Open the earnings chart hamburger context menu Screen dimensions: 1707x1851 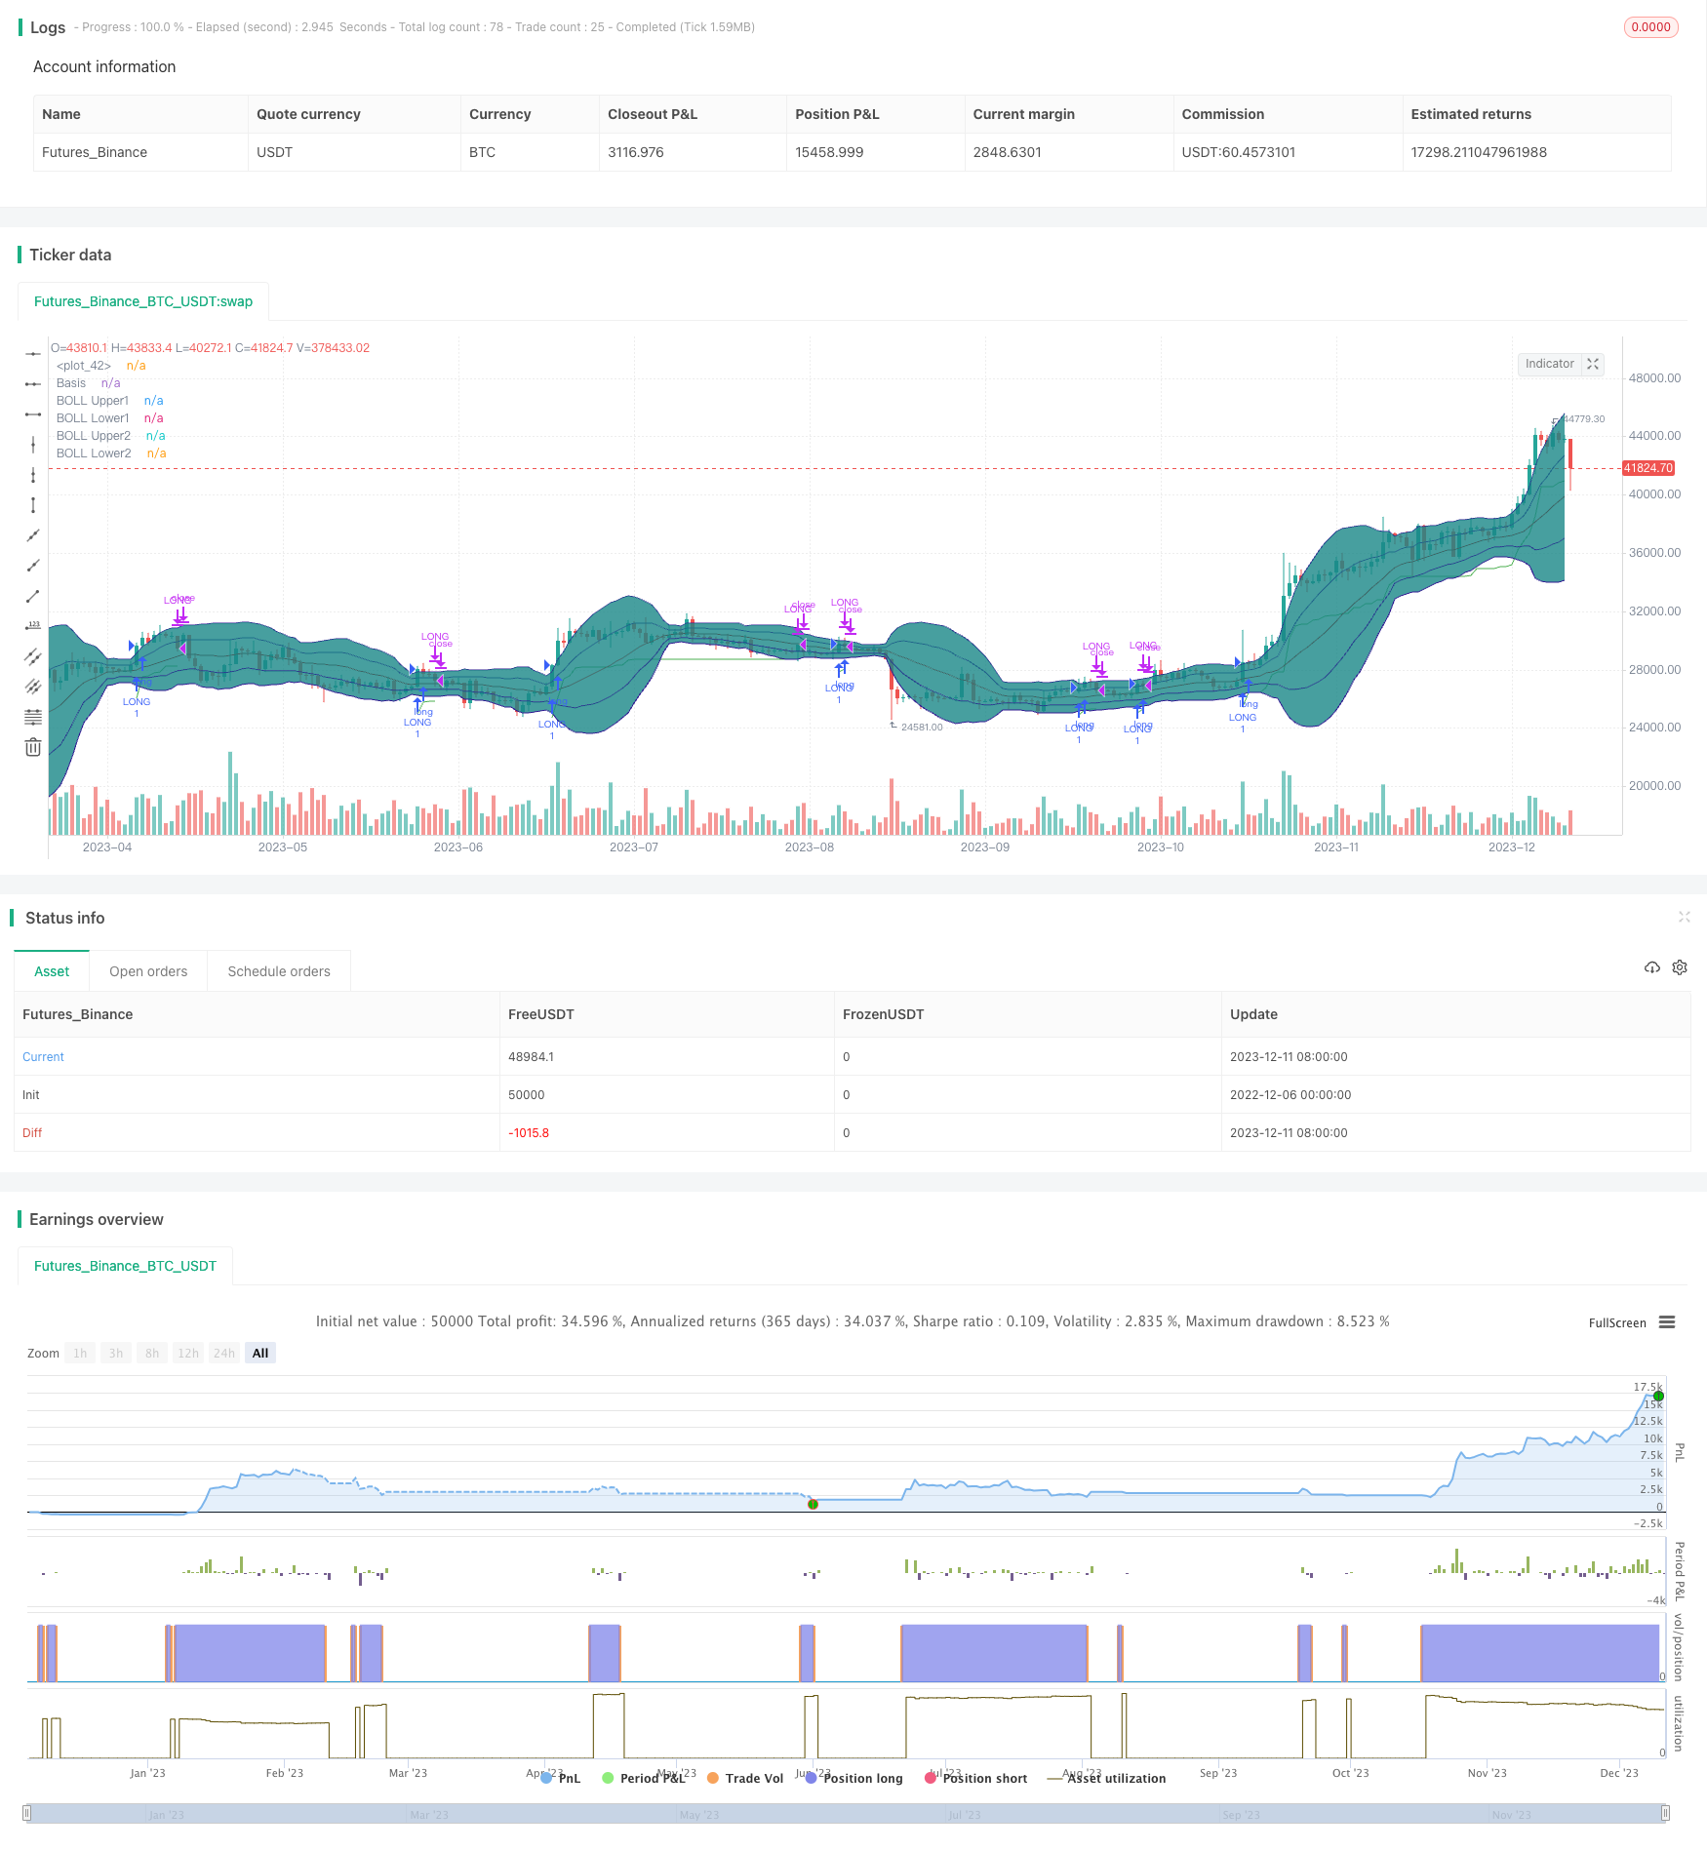pyautogui.click(x=1667, y=1322)
